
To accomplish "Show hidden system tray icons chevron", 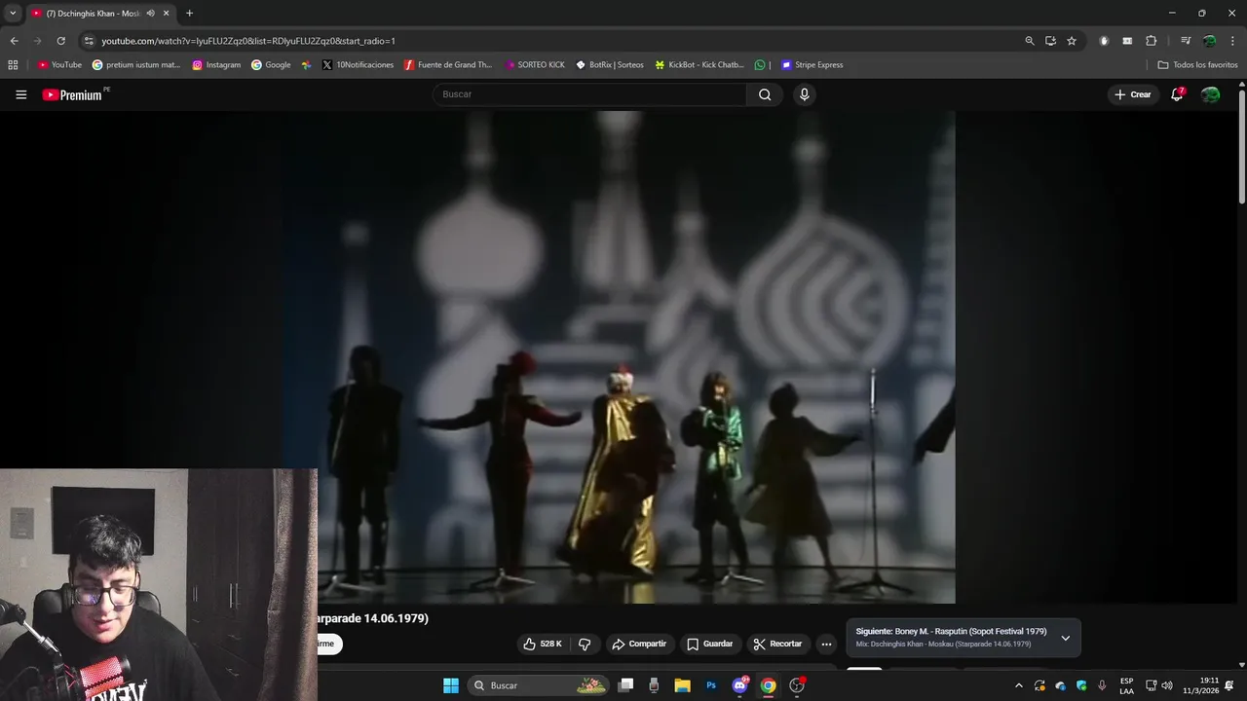I will pos(1019,685).
